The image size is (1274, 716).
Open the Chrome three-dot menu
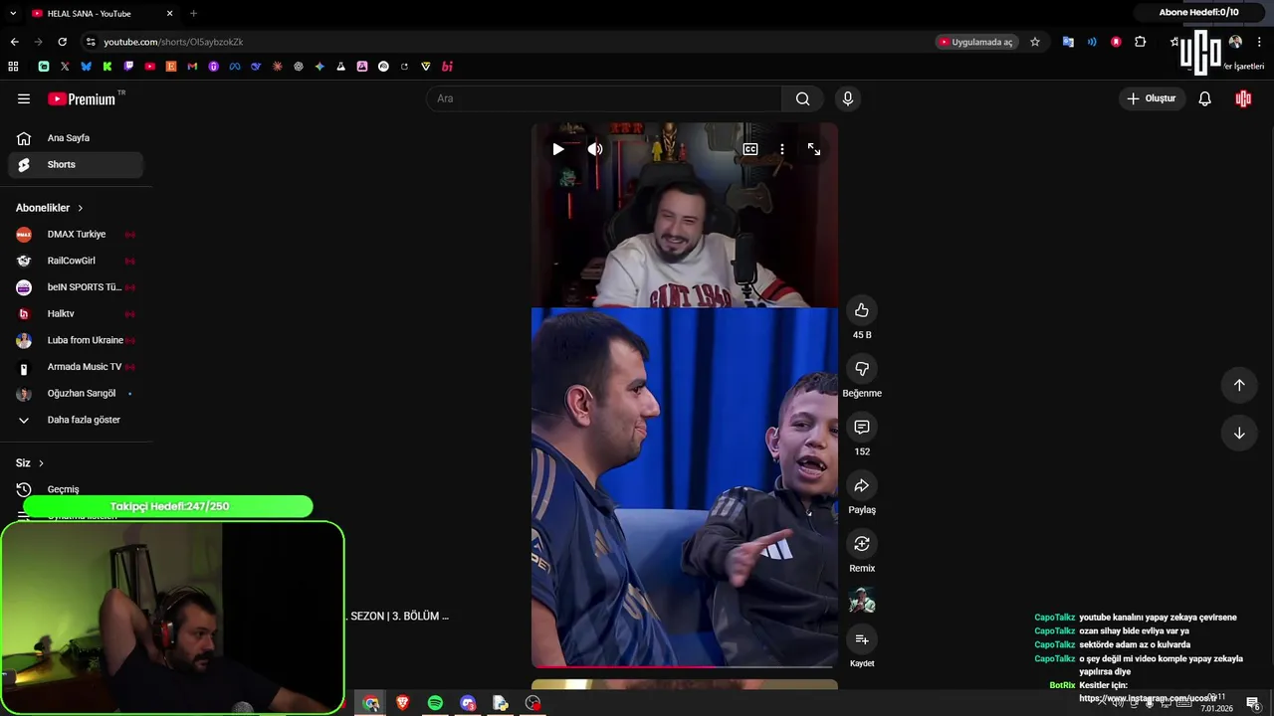tap(1260, 42)
